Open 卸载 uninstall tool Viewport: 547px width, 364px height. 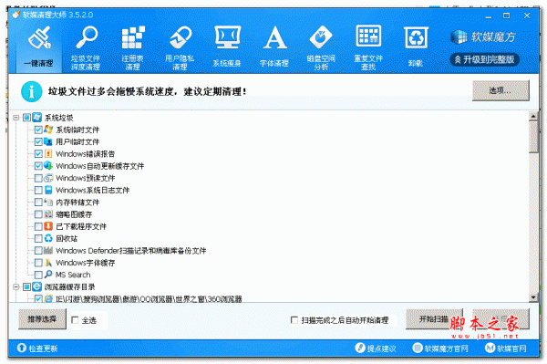point(416,47)
